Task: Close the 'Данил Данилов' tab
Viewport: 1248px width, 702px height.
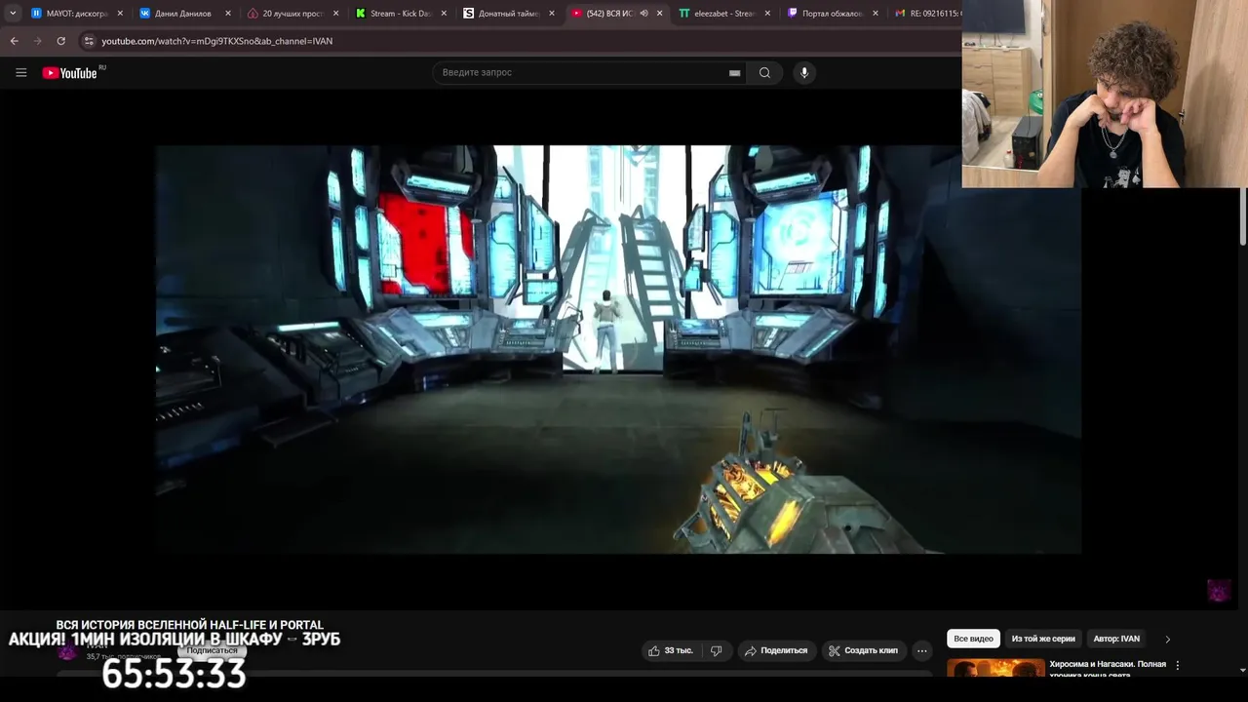Action: (x=228, y=14)
